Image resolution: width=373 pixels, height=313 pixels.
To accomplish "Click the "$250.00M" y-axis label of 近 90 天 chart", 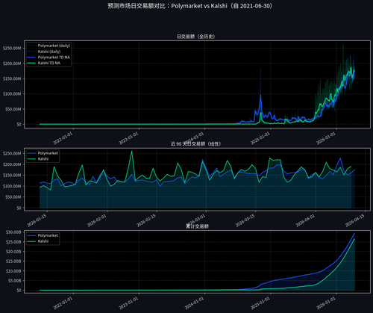I will tap(12, 153).
